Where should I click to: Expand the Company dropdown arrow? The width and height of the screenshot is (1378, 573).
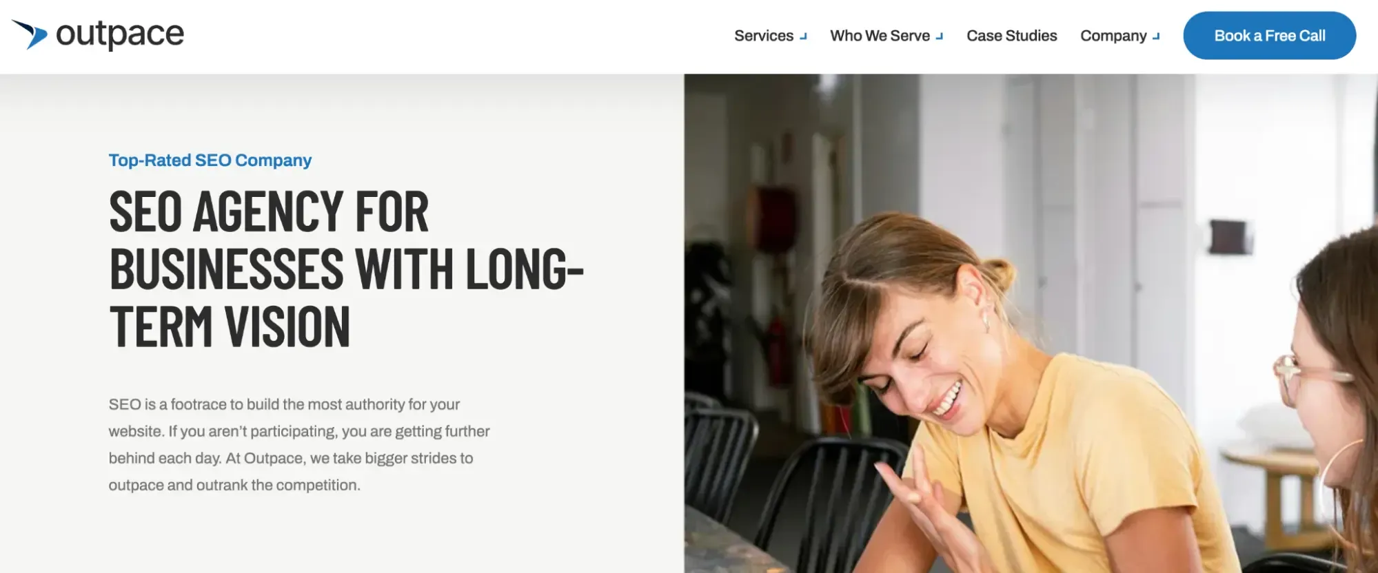tap(1156, 37)
